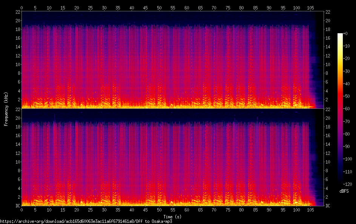Select the 75 tick on the top time axis
Screen dimensions: 356x224
coord(228,8)
